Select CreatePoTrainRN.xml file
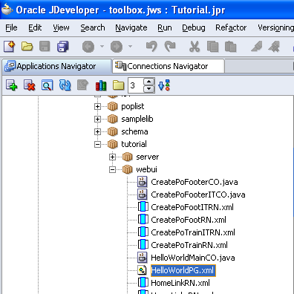294x294 pixels. (x=189, y=245)
